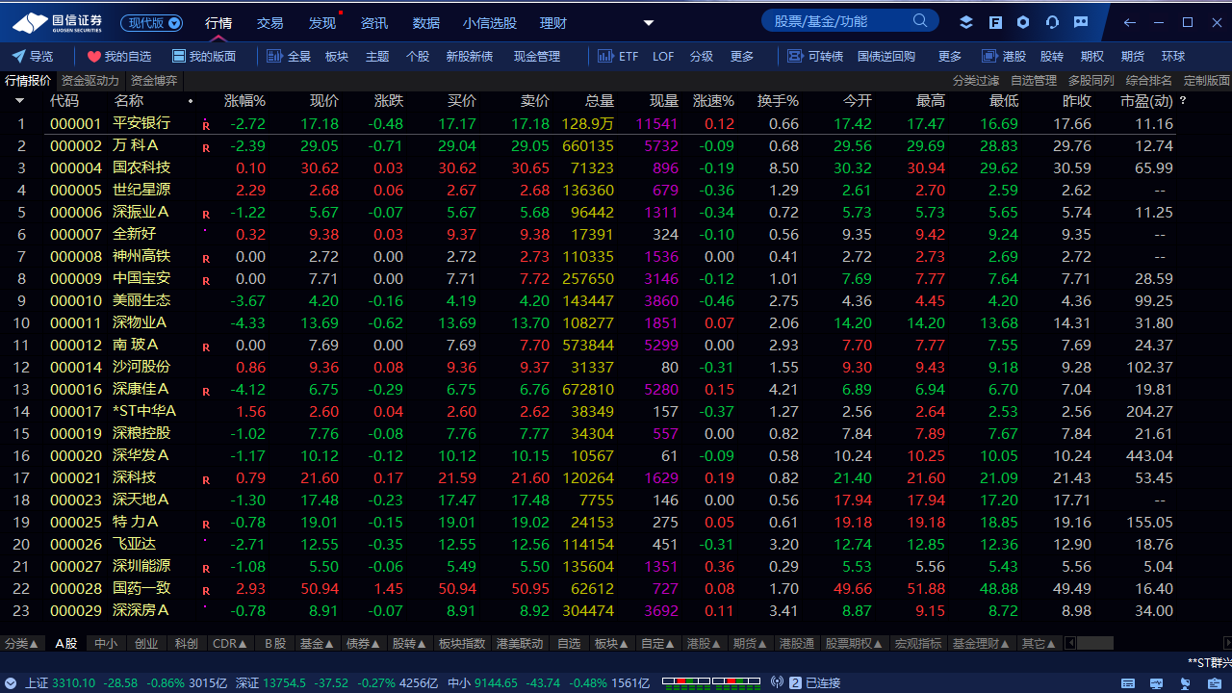The image size is (1232, 693).
Task: Open the chat message icon in title bar
Action: click(x=1081, y=22)
